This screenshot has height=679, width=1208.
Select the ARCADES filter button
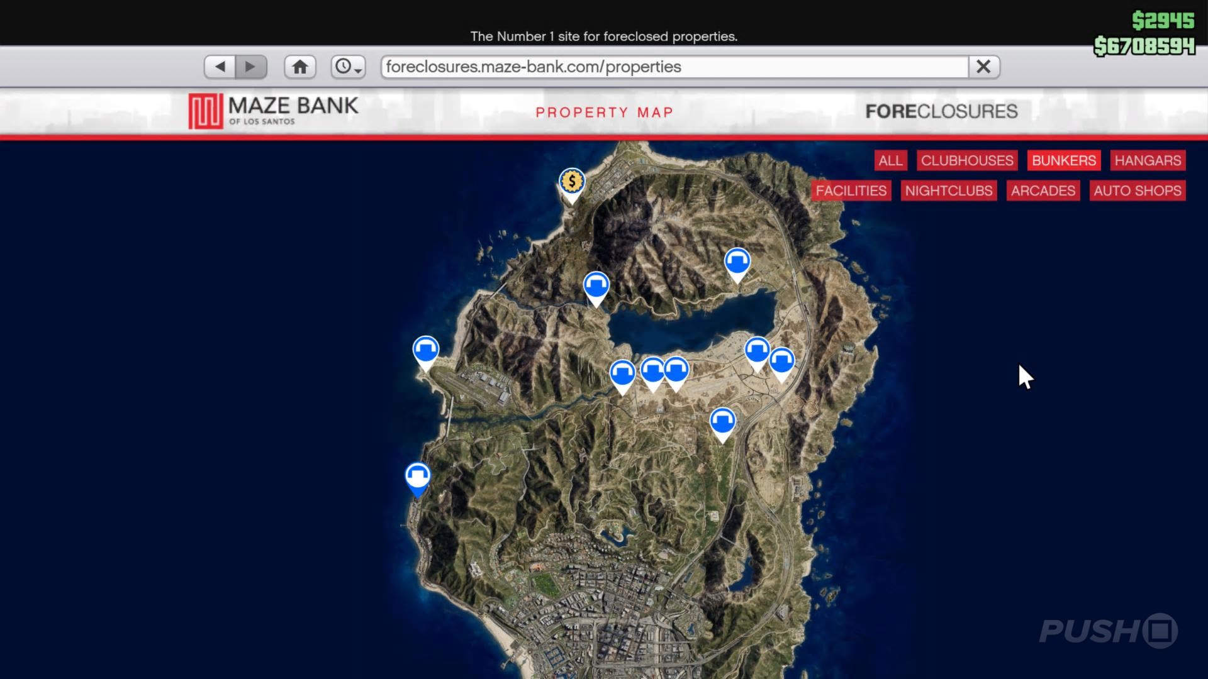click(1043, 190)
